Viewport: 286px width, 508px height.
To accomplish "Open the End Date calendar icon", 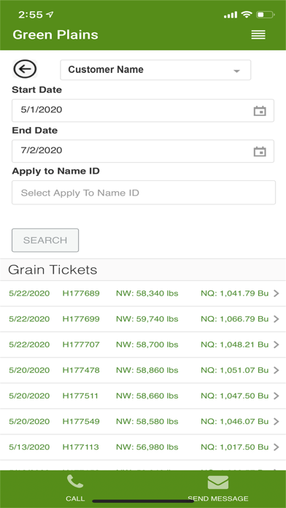I will tap(260, 151).
